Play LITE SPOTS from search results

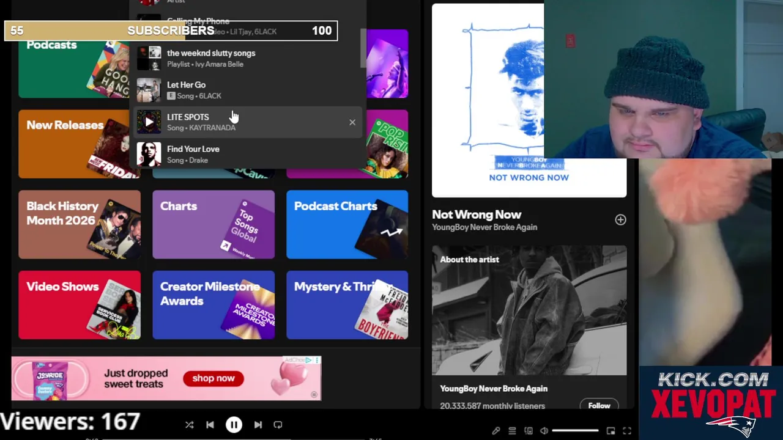click(x=149, y=122)
